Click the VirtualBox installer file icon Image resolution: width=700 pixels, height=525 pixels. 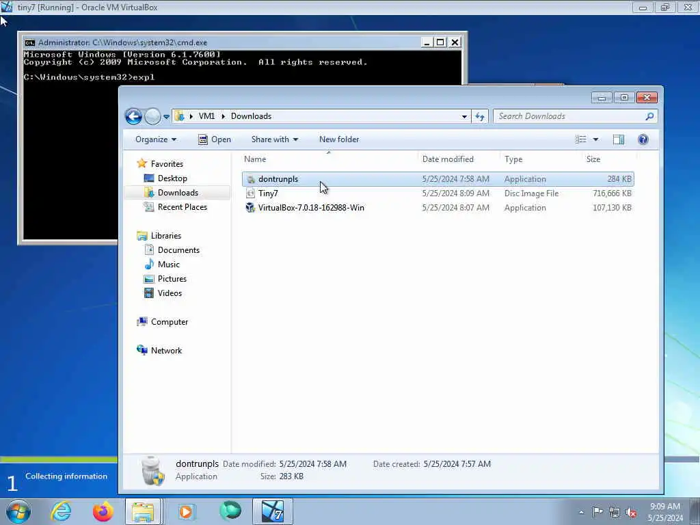250,208
